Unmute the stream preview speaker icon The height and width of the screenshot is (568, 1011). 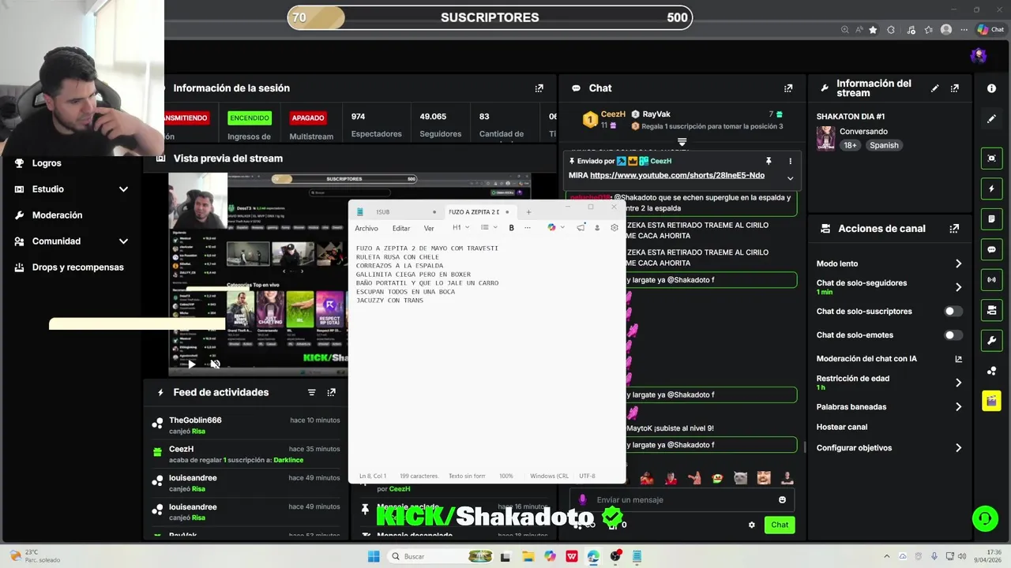[214, 364]
